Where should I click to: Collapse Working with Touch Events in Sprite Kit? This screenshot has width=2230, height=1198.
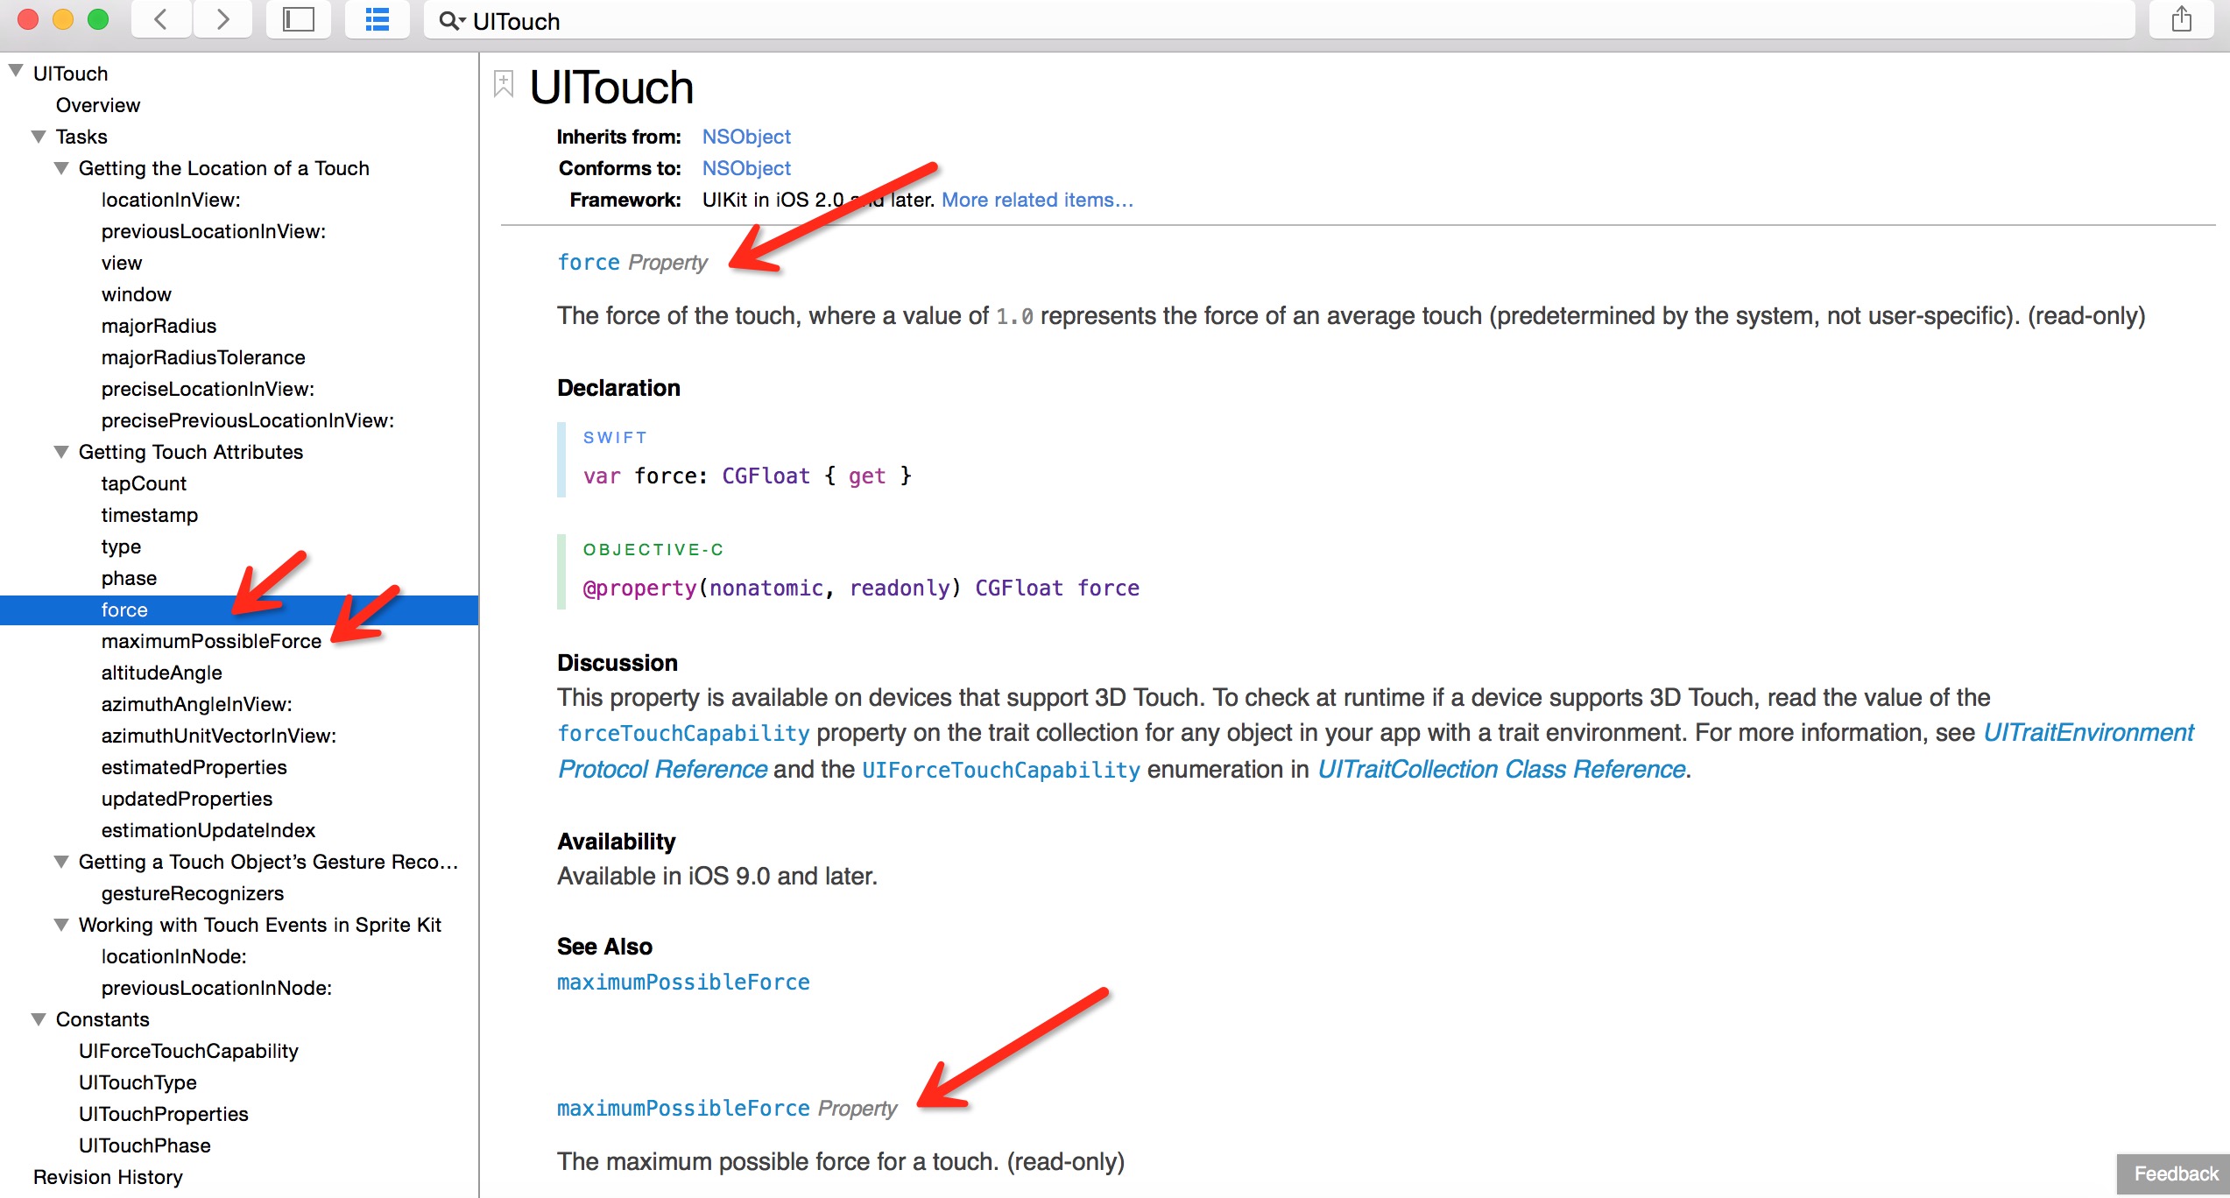[x=61, y=925]
